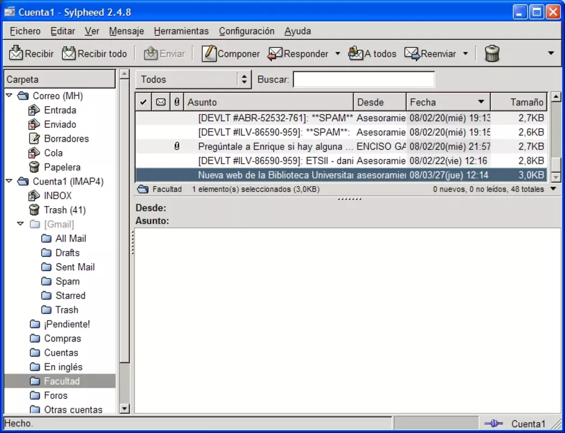Select the Facultad folder in tree
The width and height of the screenshot is (565, 433).
60,381
